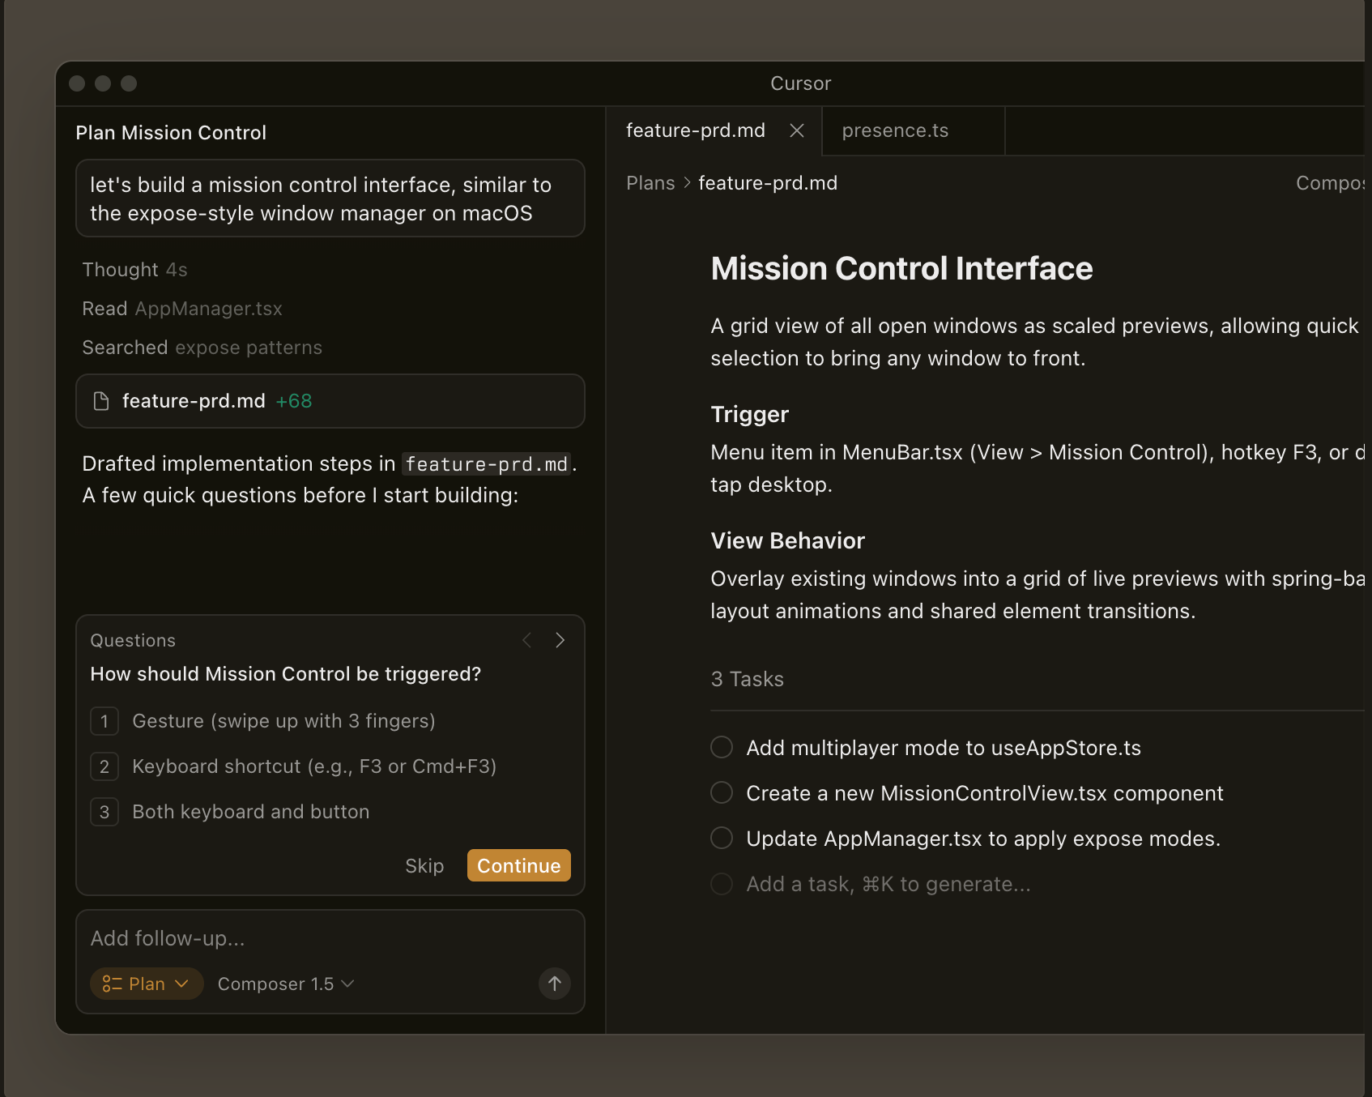Expand the Thought 4s reasoning section
Viewport: 1372px width, 1097px height.
pos(134,270)
